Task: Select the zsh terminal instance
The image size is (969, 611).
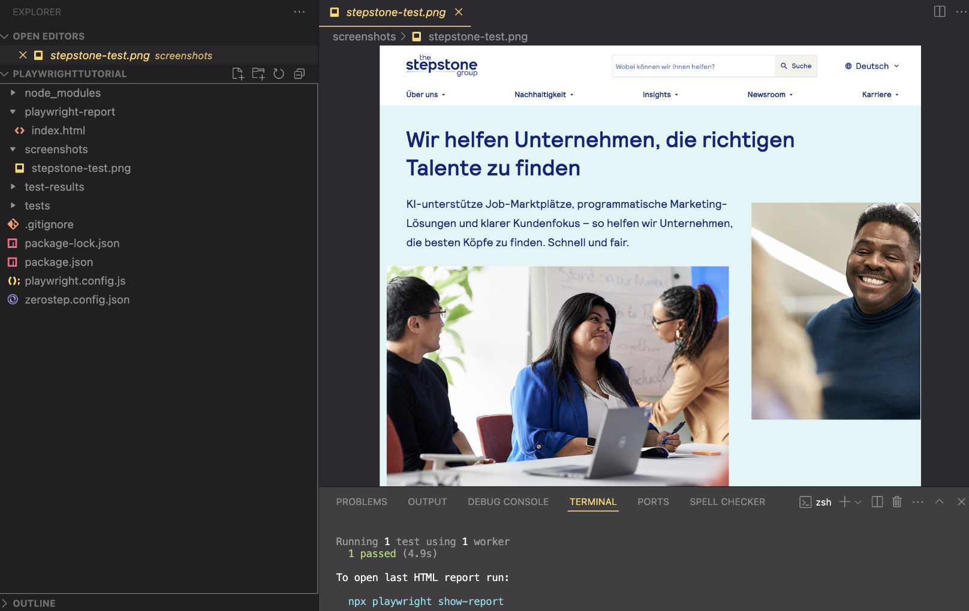Action: [815, 502]
